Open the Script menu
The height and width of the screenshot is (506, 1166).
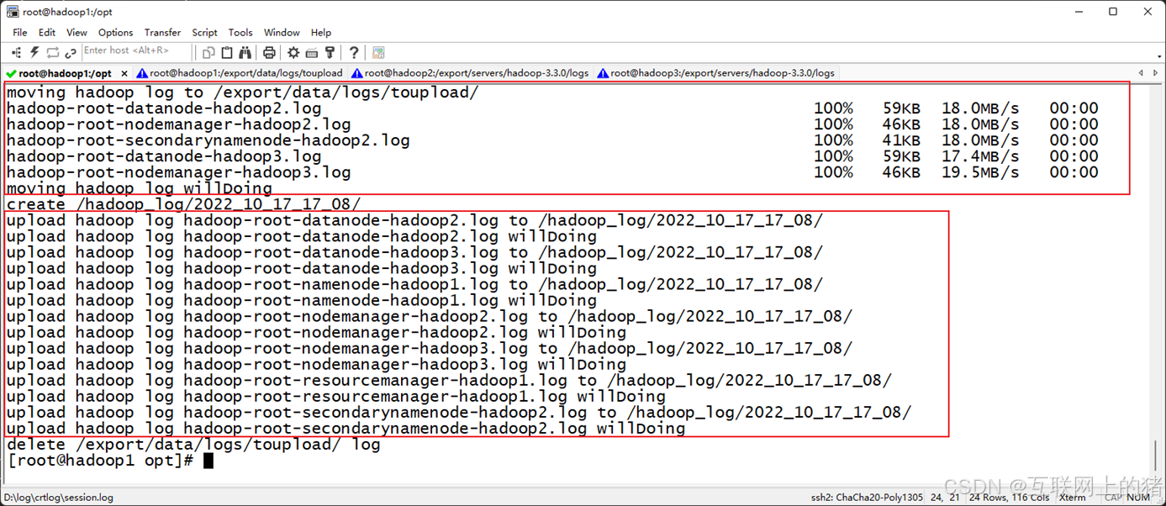(204, 32)
